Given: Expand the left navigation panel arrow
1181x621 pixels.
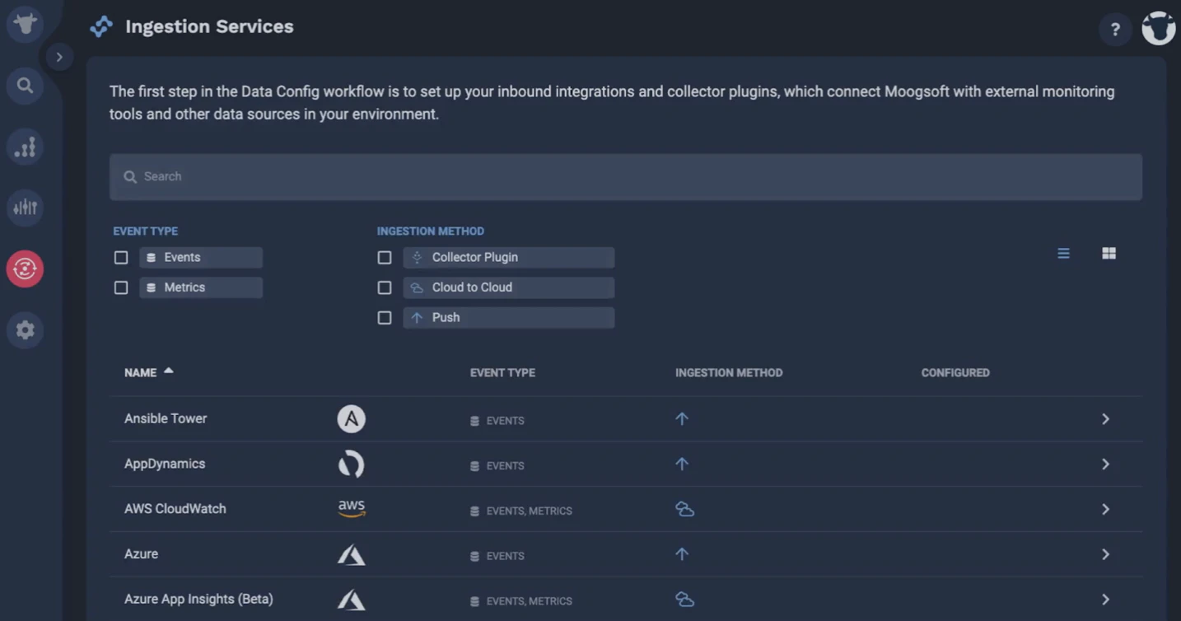Looking at the screenshot, I should (58, 57).
